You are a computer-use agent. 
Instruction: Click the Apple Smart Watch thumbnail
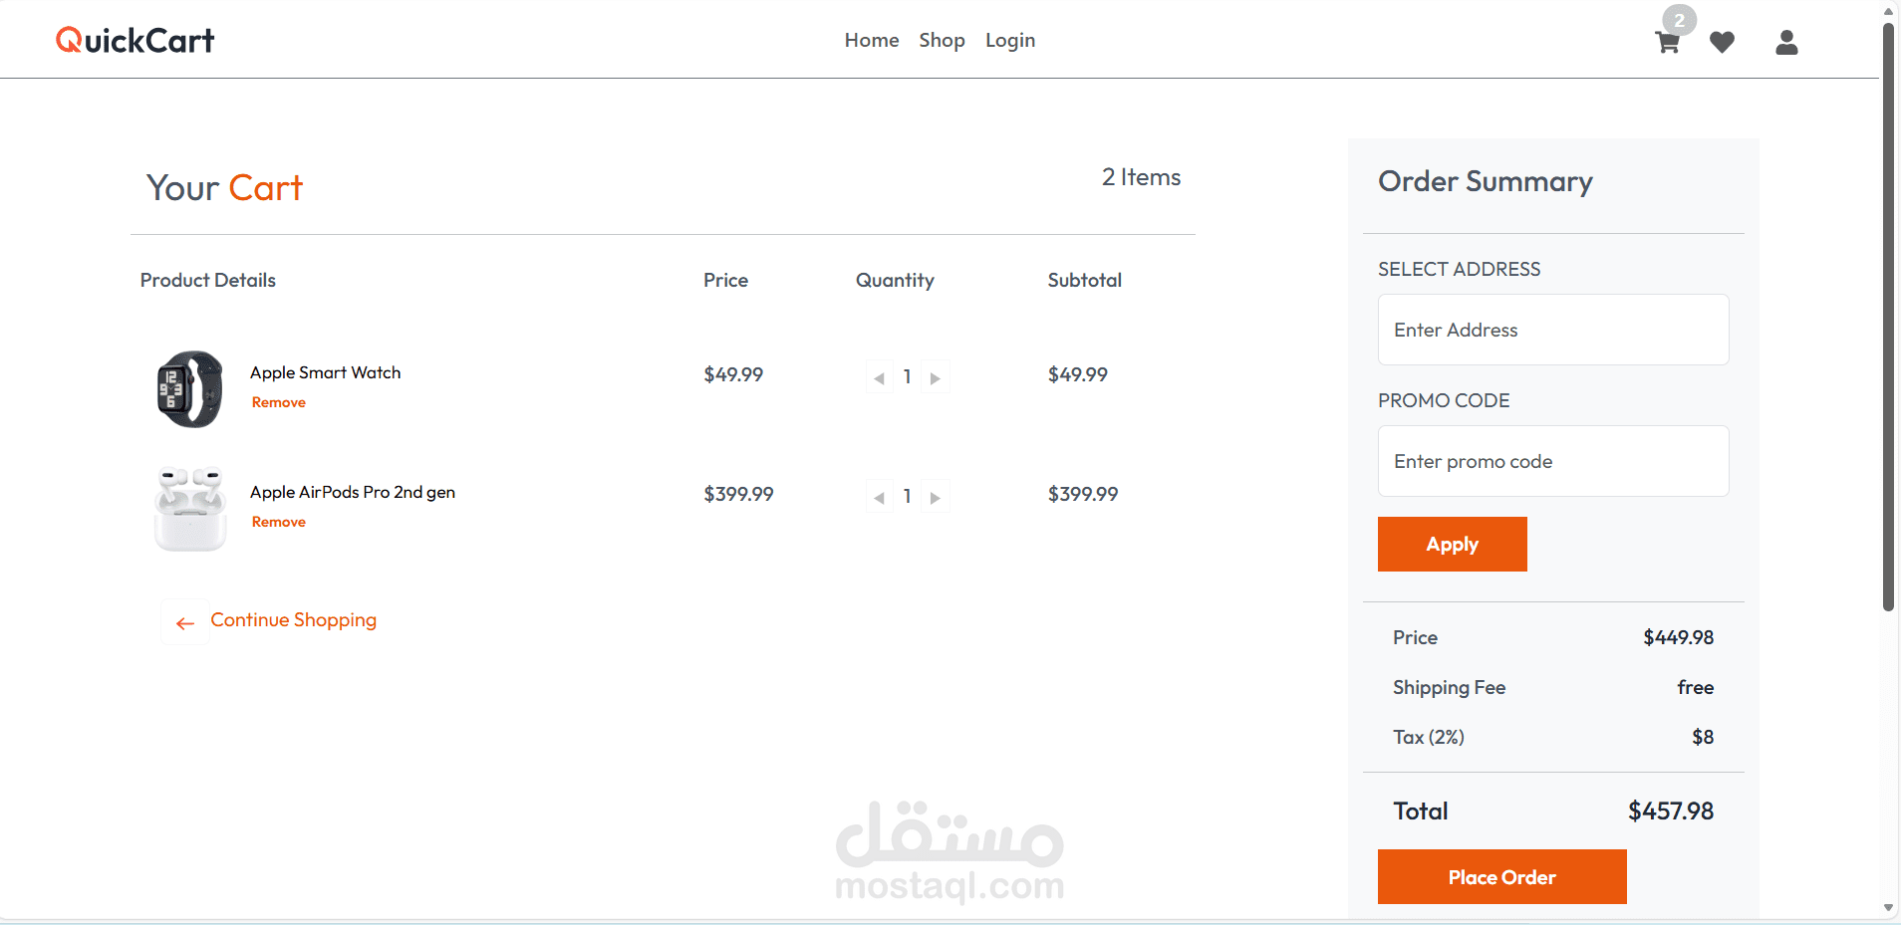189,389
